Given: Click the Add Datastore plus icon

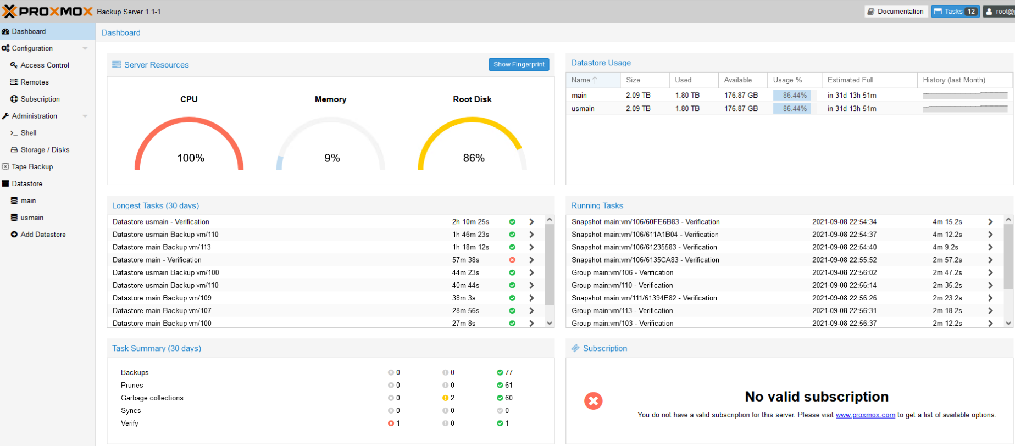Looking at the screenshot, I should 14,235.
